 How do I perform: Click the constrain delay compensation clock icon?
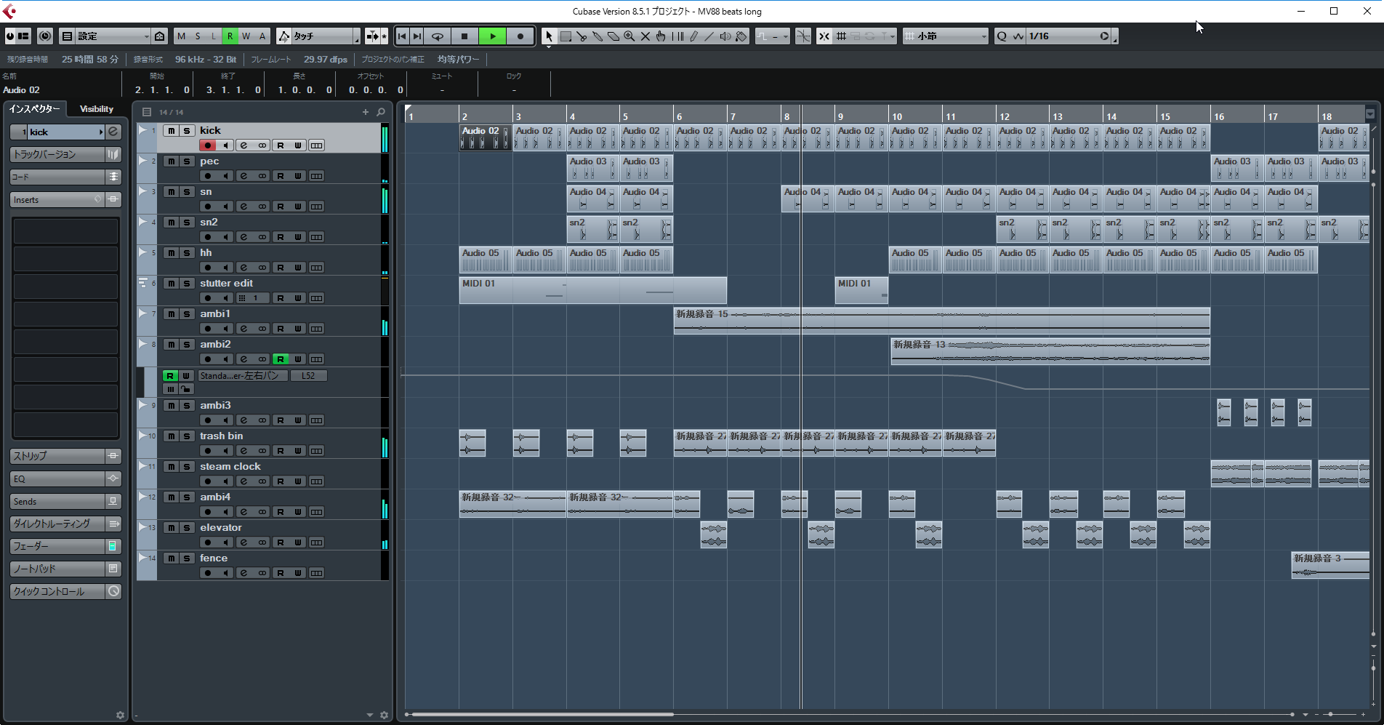pyautogui.click(x=45, y=36)
